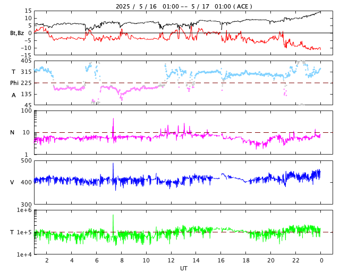
Task: Click the '500' tick on velocity axis
Action: 26,161
